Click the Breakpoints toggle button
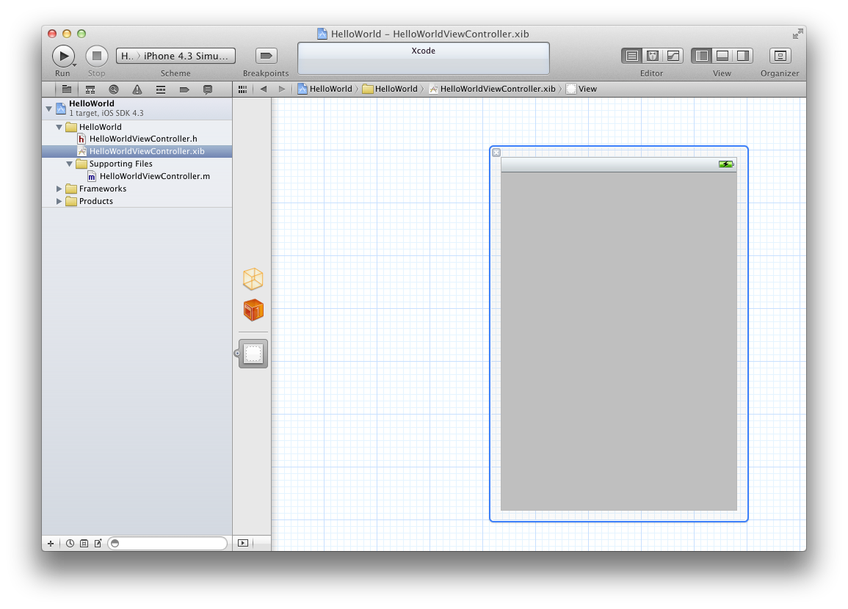The height and width of the screenshot is (609, 848). tap(264, 54)
